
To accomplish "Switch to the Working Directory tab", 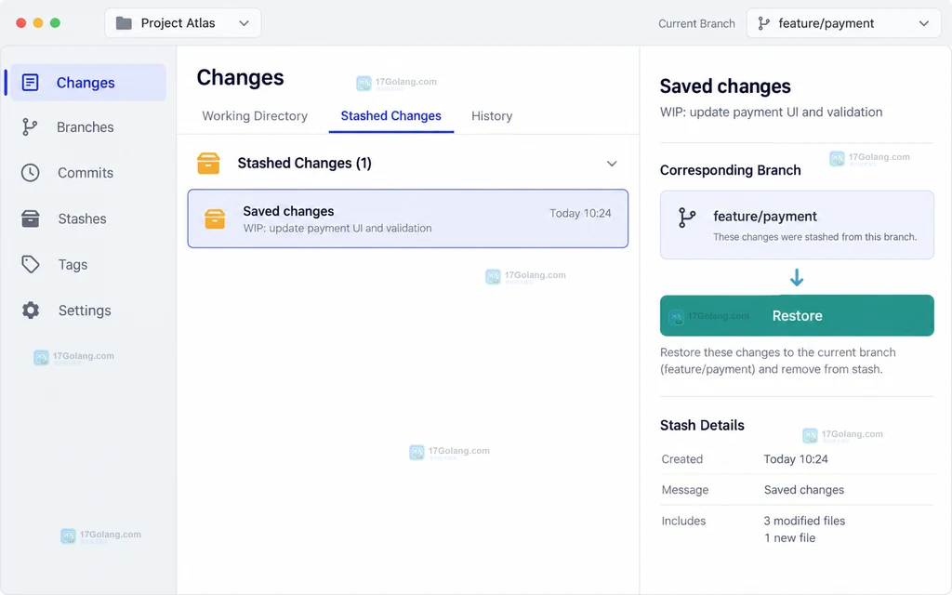I will [255, 116].
